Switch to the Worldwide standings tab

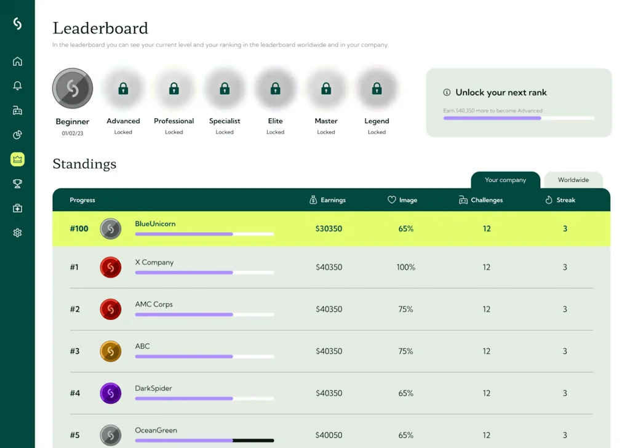point(573,180)
